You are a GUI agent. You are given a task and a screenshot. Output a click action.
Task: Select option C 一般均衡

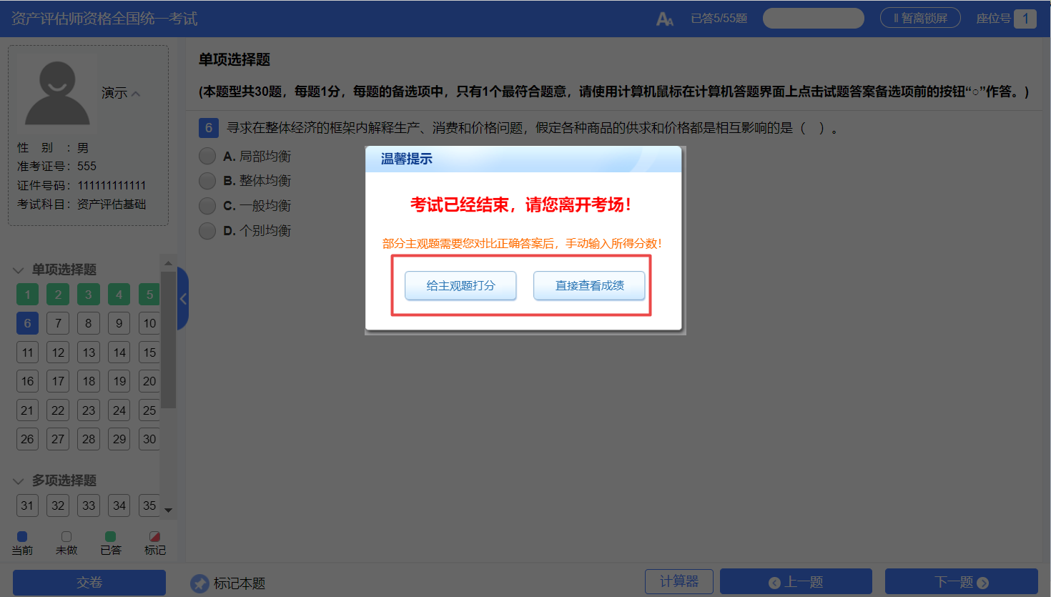coord(207,206)
